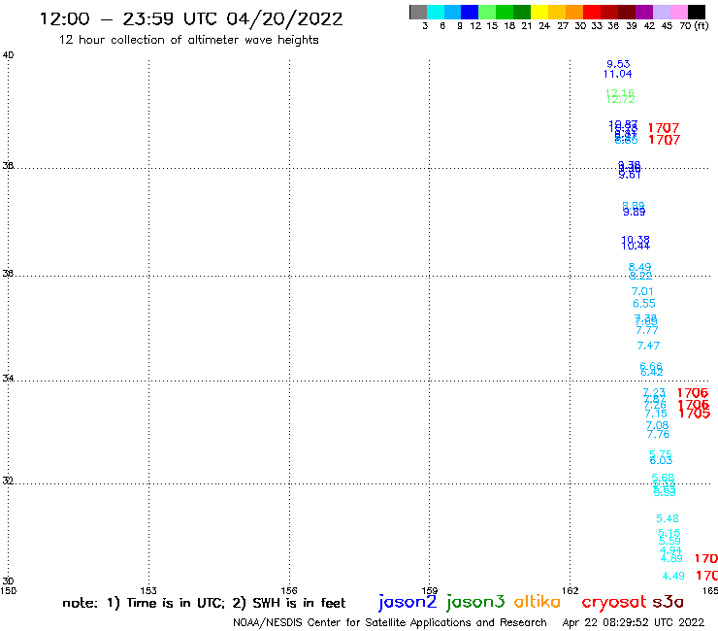Viewport: 718px width, 631px height.
Task: Click the pure blue swatch in the color scale
Action: tap(470, 12)
